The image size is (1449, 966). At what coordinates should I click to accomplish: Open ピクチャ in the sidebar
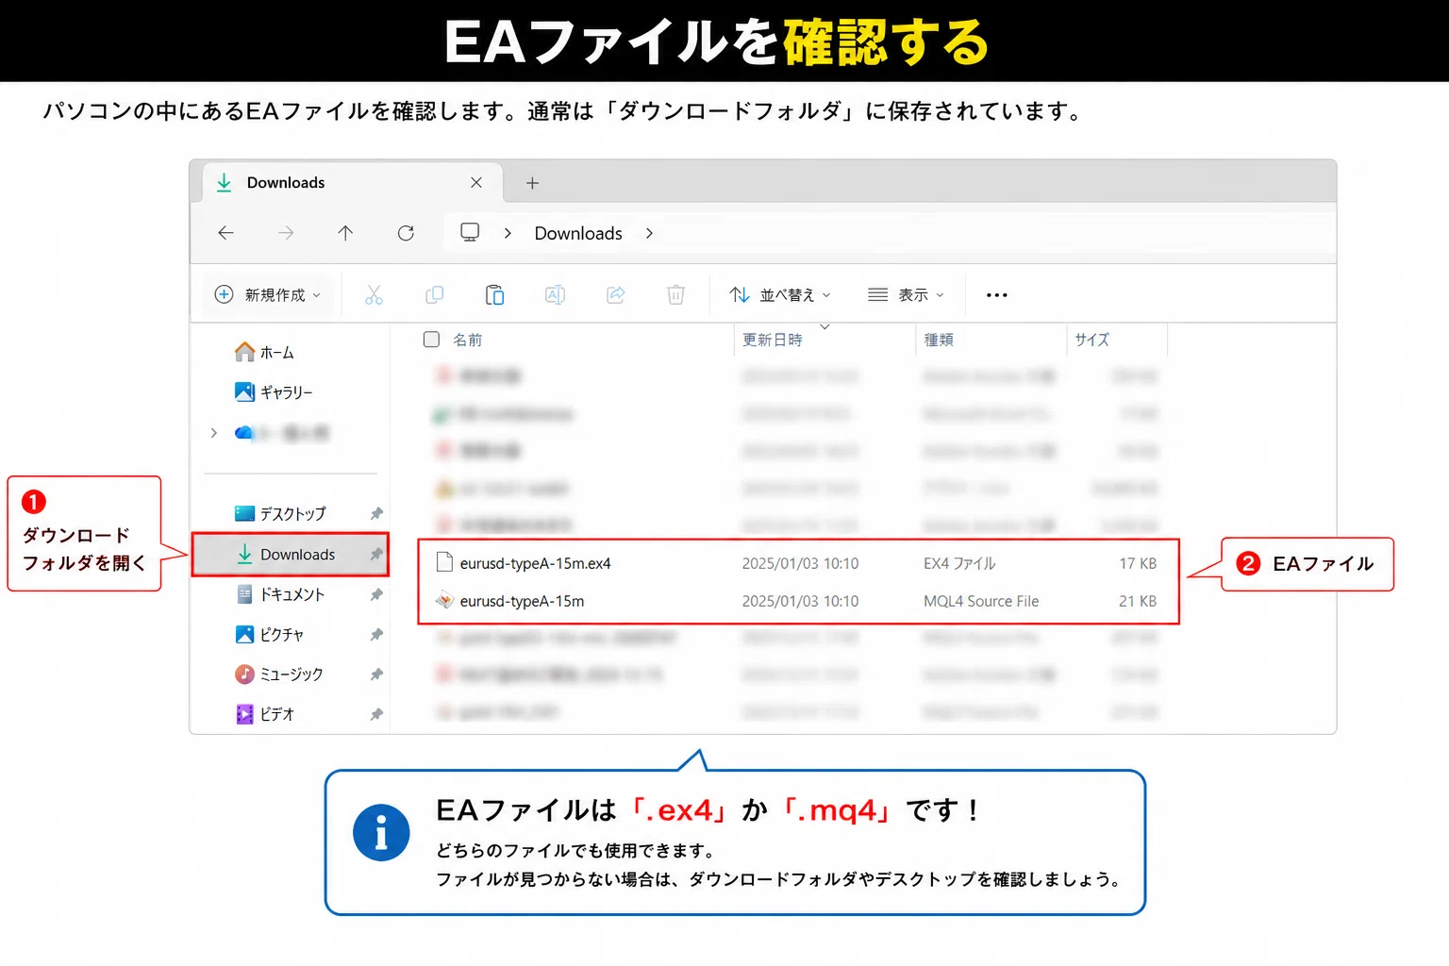[x=270, y=635]
